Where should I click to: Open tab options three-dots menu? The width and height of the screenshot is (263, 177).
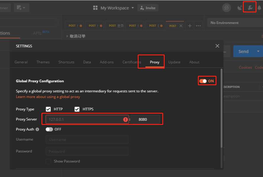pyautogui.click(x=198, y=26)
